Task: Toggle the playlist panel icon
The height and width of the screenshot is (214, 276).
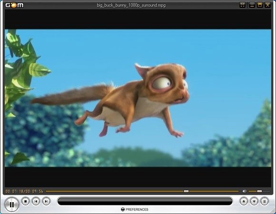Action: (265, 201)
